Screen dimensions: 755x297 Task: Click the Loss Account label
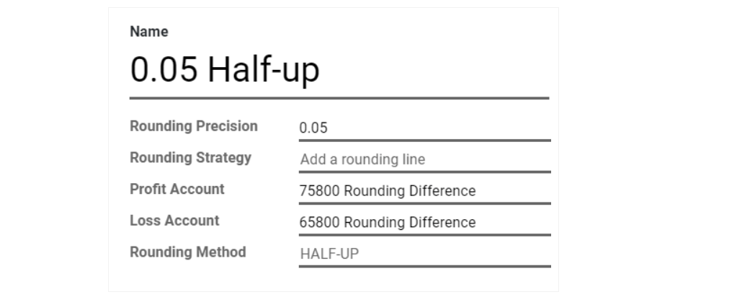click(x=174, y=221)
